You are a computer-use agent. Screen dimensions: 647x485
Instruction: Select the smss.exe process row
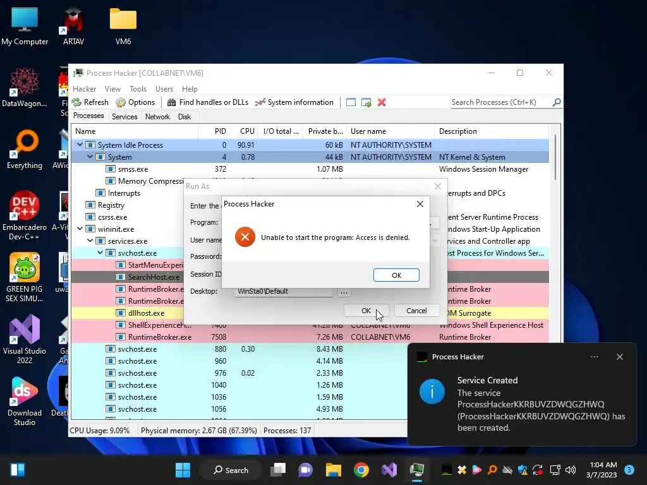(x=310, y=169)
